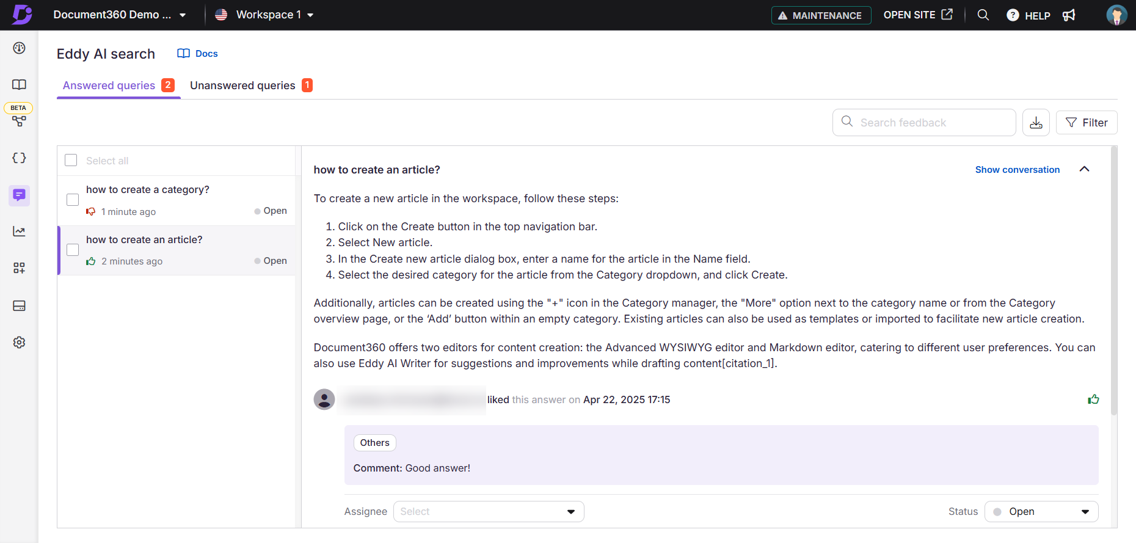Click Show conversation link
Viewport: 1136px width, 543px height.
[1018, 170]
